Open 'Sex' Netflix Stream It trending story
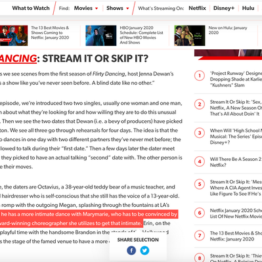Screen dimensions: 262x262 pyautogui.click(x=236, y=108)
